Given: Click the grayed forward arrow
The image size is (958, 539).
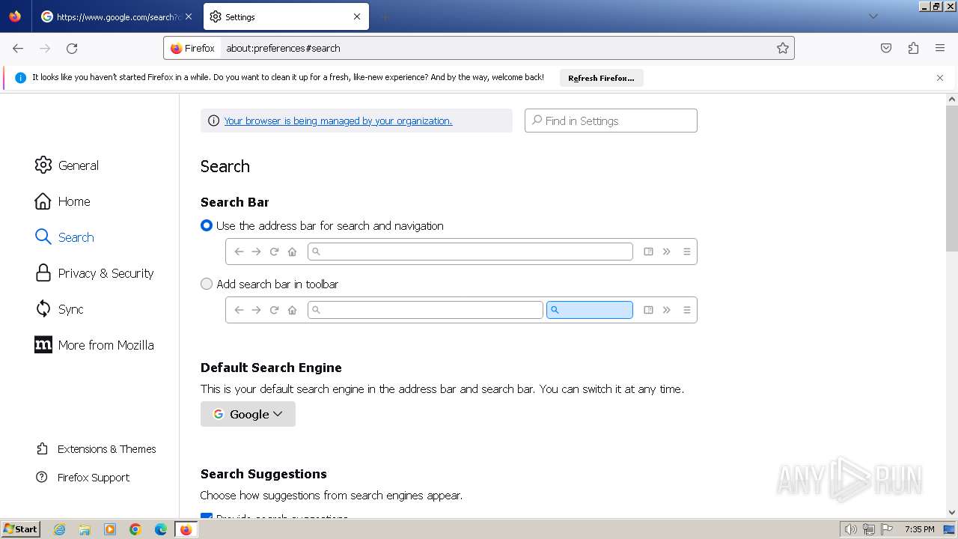Looking at the screenshot, I should pyautogui.click(x=45, y=48).
